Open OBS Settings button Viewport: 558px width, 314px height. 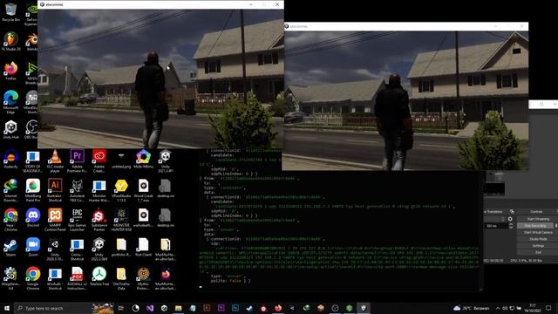[538, 246]
